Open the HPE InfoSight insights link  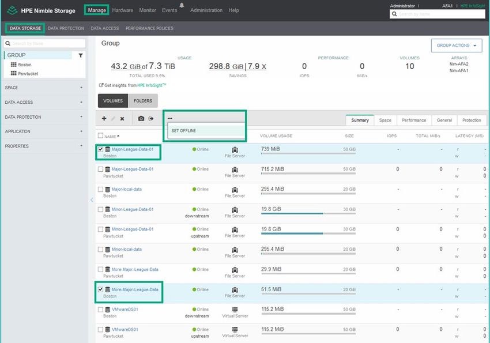pos(152,85)
